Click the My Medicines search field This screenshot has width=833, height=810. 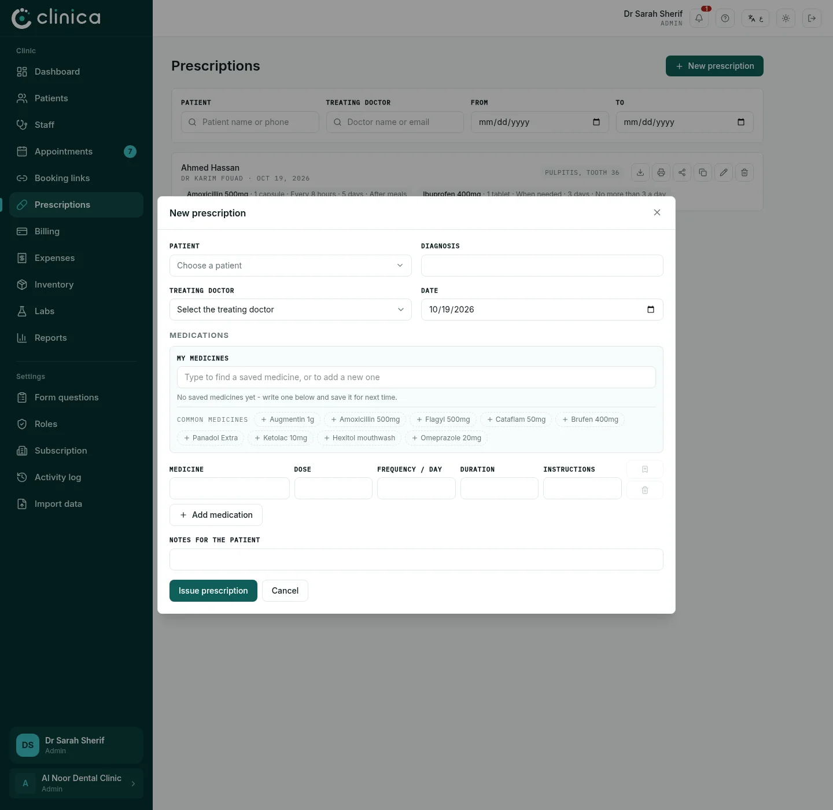[417, 377]
